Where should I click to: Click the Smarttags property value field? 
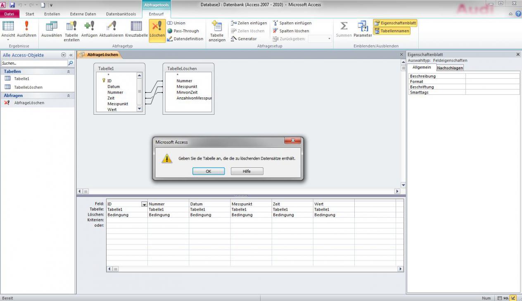[x=493, y=92]
